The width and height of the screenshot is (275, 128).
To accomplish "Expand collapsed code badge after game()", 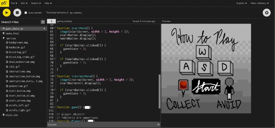I will click(87, 107).
